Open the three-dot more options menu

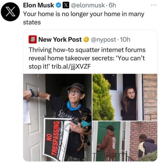click(154, 5)
